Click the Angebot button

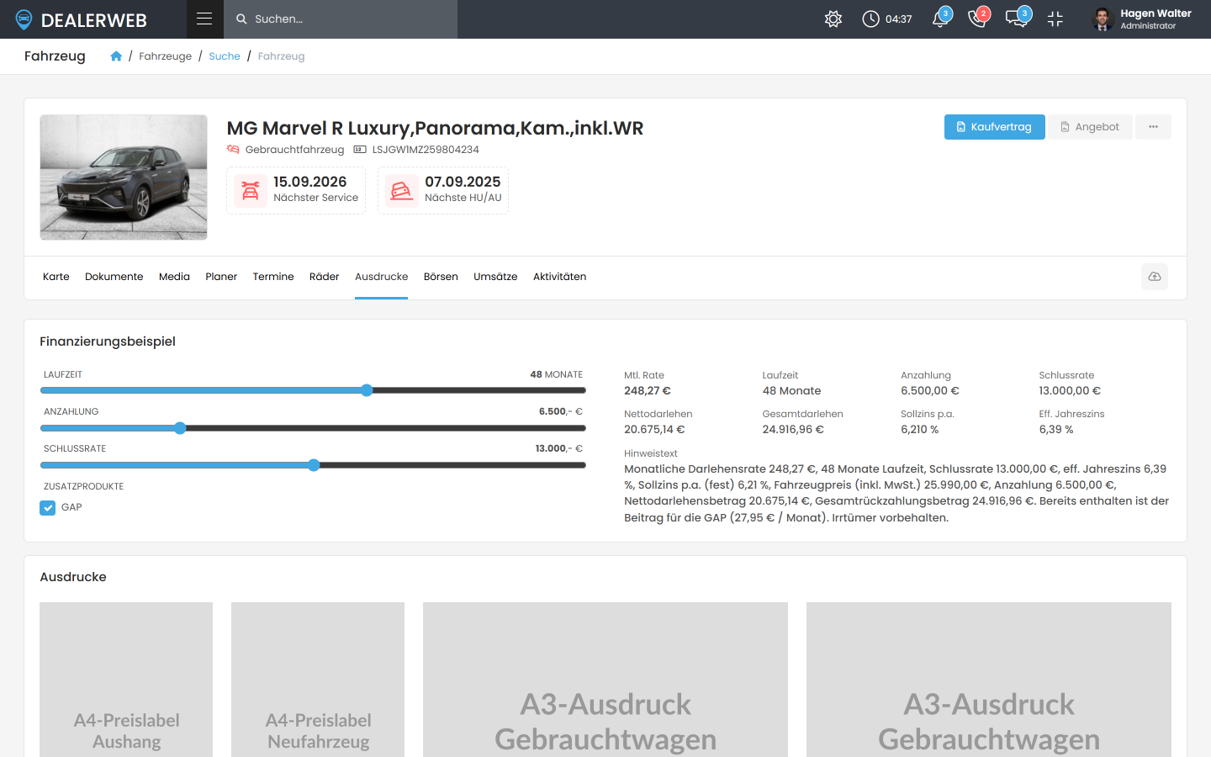(x=1090, y=127)
